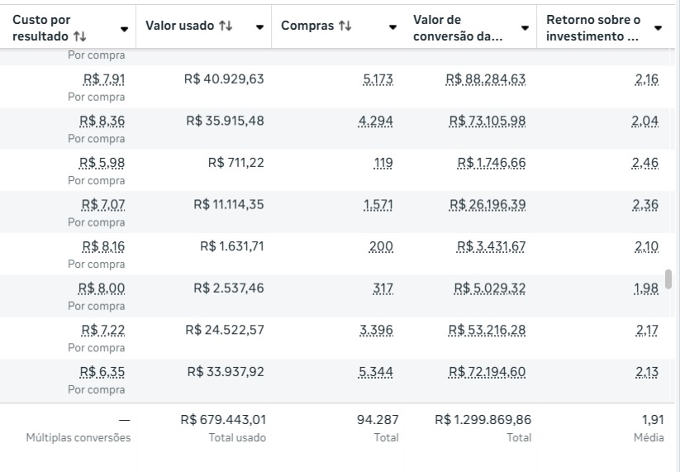Open Compras column dropdown arrow
Viewport: 680px width, 472px height.
click(393, 27)
